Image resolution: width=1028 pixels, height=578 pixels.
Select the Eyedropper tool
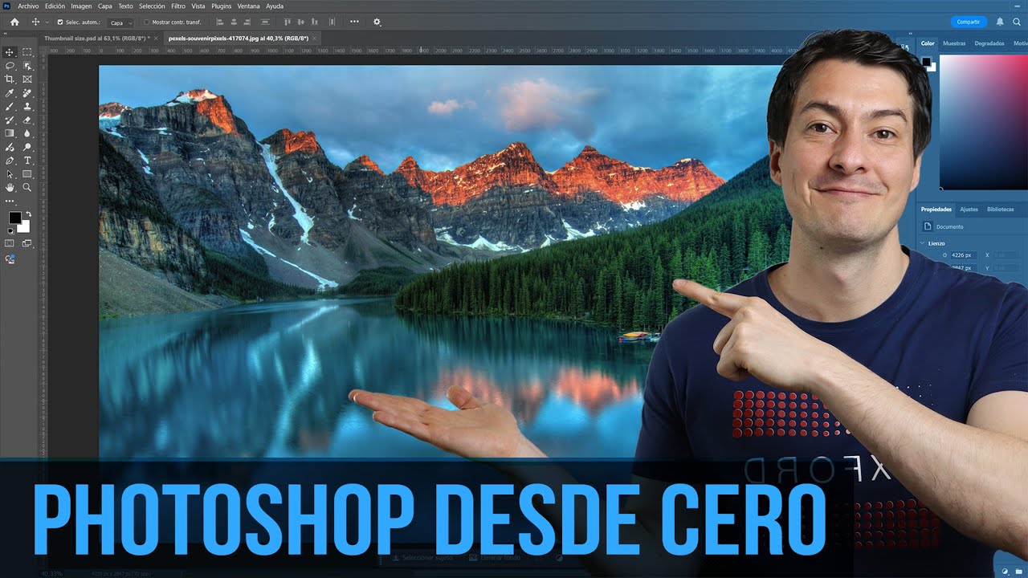pos(10,92)
